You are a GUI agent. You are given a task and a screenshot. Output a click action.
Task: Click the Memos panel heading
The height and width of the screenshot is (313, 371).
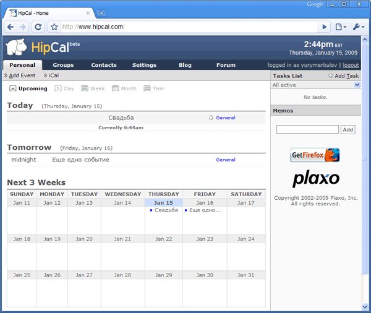(x=283, y=111)
